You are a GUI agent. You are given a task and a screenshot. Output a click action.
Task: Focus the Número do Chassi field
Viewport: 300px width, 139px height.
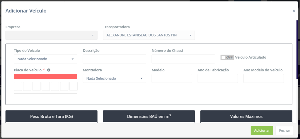click(x=183, y=59)
